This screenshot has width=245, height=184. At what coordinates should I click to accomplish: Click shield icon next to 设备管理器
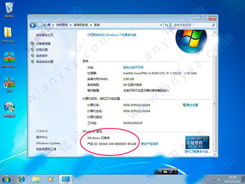pos(33,44)
